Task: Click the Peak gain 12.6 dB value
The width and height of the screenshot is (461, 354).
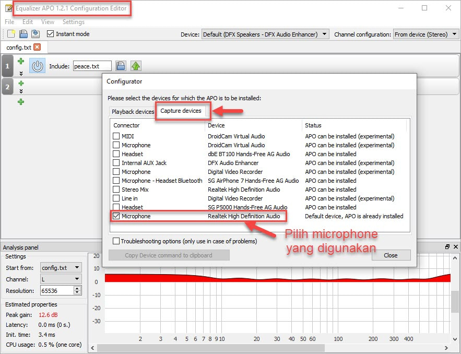Action: pos(48,315)
